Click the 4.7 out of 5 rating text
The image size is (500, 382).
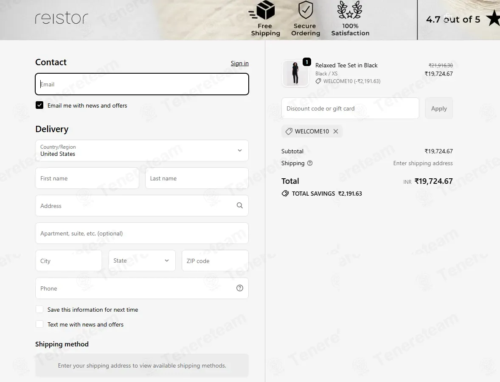pos(453,19)
